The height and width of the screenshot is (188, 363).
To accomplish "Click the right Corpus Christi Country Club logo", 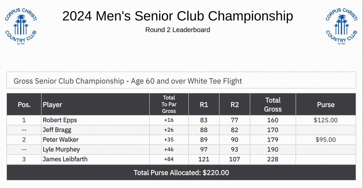I will (342, 26).
